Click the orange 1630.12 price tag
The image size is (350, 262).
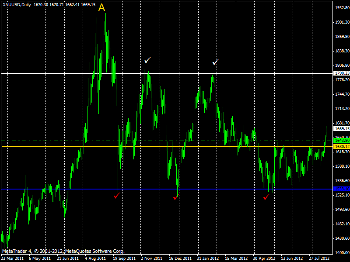[341, 147]
